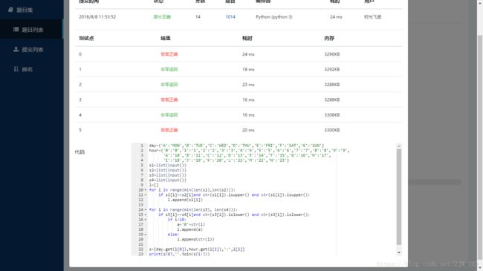483x271 pixels.
Task: Open the submission list label next to upload icon
Action: (33, 50)
